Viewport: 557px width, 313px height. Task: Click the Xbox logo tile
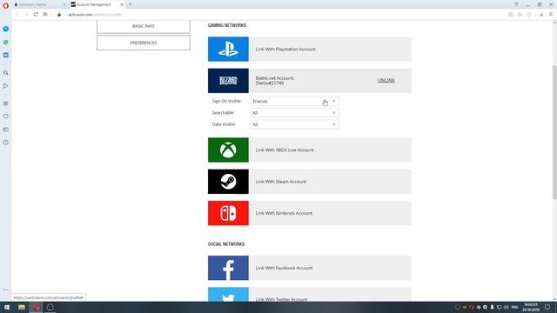228,150
